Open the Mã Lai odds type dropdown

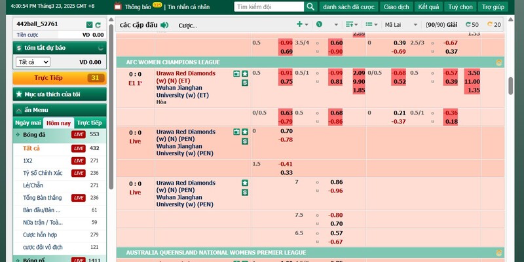pos(401,25)
